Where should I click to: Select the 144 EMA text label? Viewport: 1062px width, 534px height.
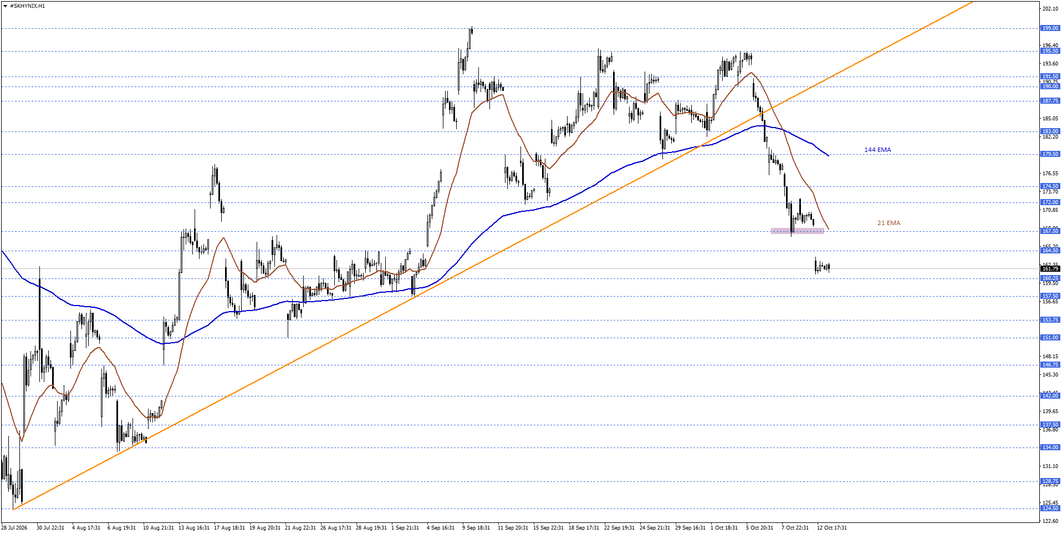click(877, 150)
